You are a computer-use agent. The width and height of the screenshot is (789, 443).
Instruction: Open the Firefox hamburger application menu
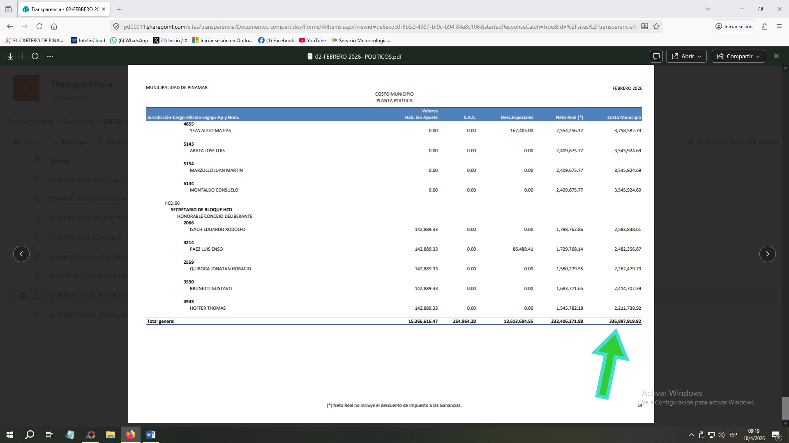779,27
